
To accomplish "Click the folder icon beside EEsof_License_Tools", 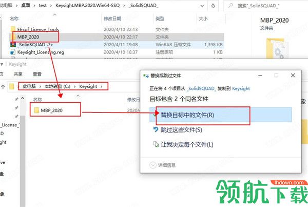I will (x=13, y=29).
